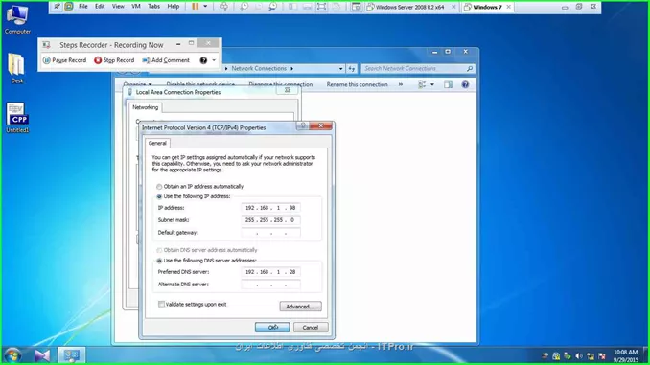
Task: Toggle the preview pane icon in Network Connections
Action: pos(448,84)
